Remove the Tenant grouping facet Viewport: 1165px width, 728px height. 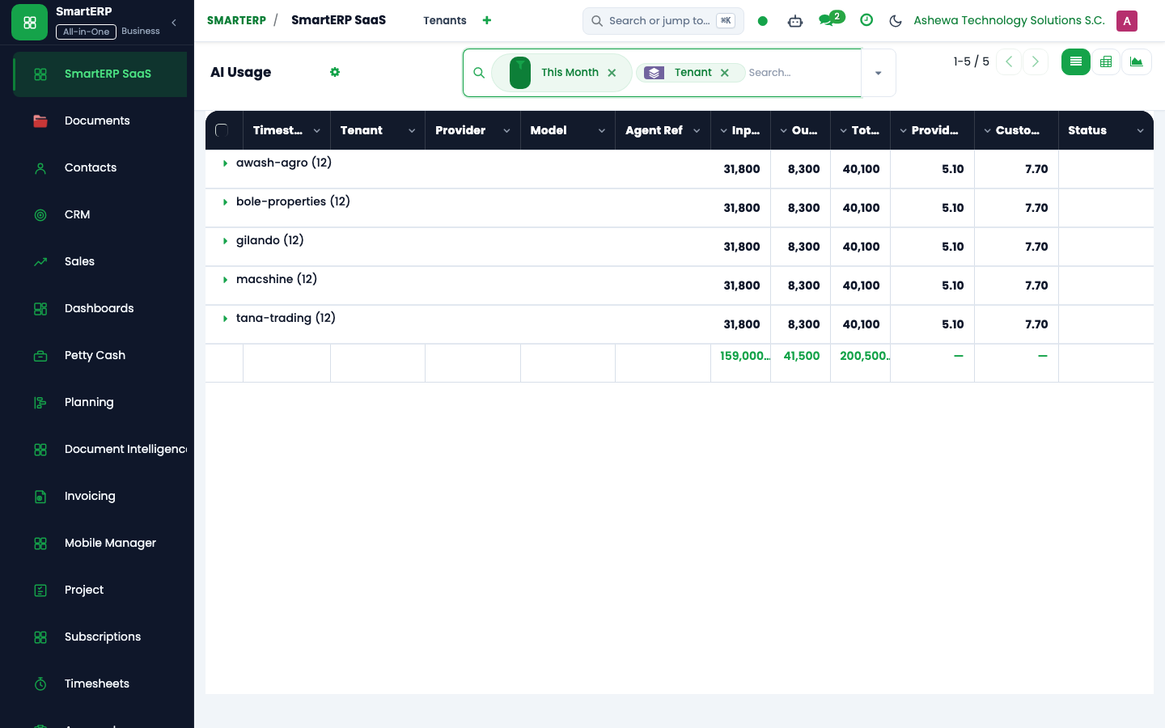(x=725, y=73)
